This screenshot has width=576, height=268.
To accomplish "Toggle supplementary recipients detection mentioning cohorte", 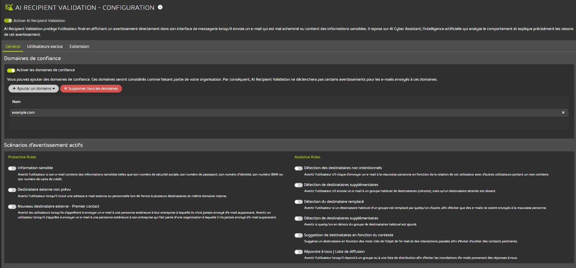I will 298,185.
